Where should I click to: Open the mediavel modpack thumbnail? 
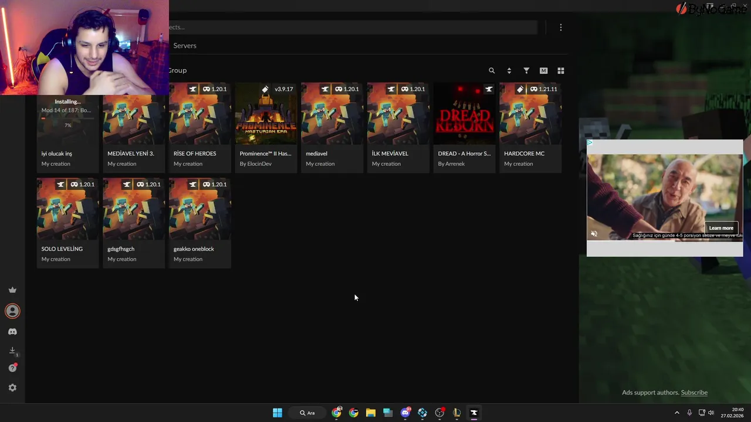(332, 114)
